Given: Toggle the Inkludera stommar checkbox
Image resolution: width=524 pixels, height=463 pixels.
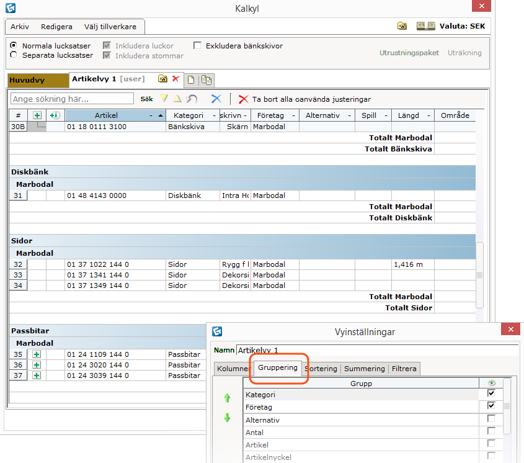Looking at the screenshot, I should pos(107,55).
